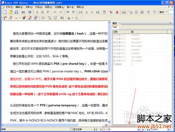Print the document with the printer icon
This screenshot has width=175, height=132.
tap(23, 12)
